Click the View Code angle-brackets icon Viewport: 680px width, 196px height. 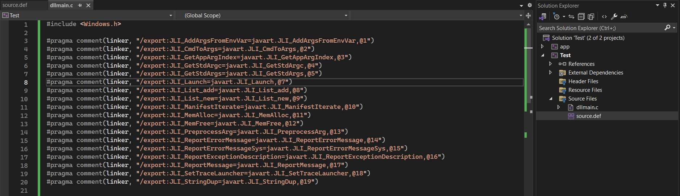(x=604, y=17)
